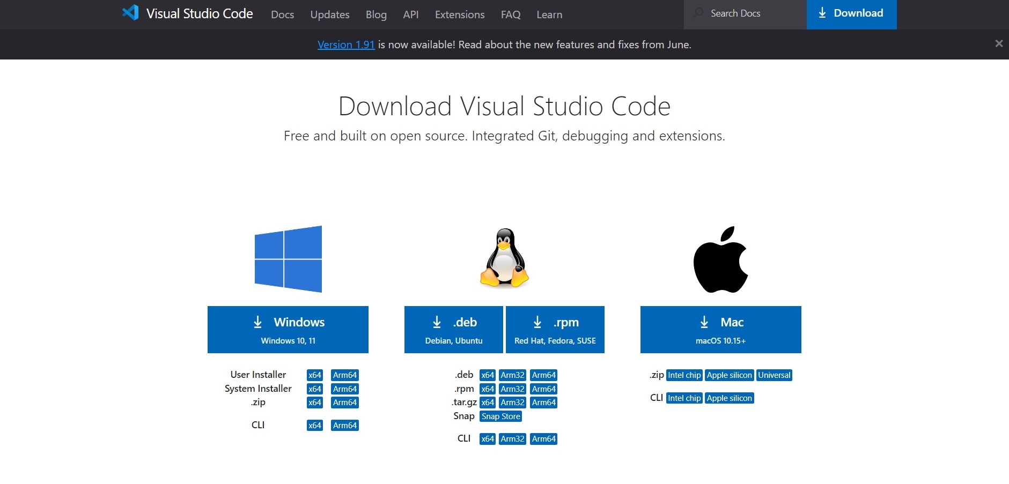Open the Docs menu item
This screenshot has height=484, width=1009.
(x=282, y=14)
